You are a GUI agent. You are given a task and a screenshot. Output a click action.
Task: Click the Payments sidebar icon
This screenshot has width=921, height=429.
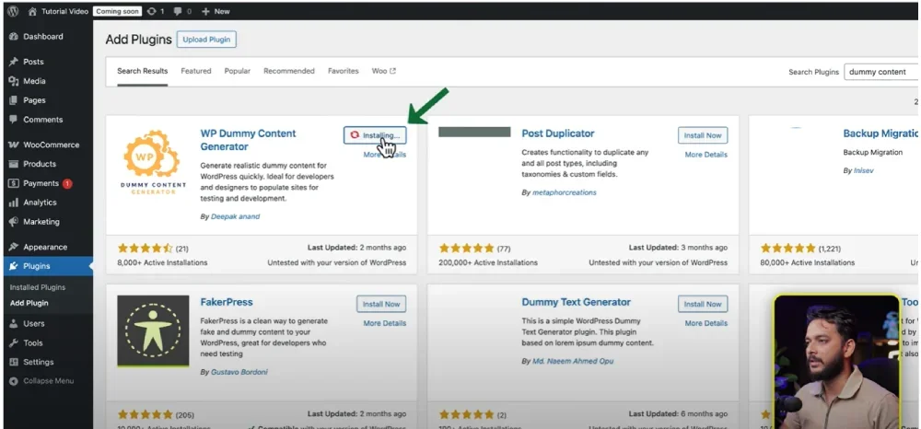tap(14, 183)
